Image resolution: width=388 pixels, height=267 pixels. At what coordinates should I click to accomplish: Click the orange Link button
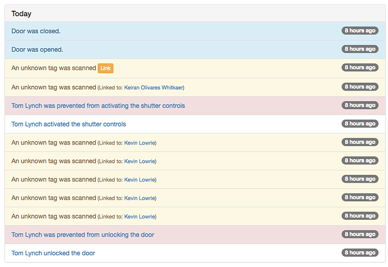point(106,69)
